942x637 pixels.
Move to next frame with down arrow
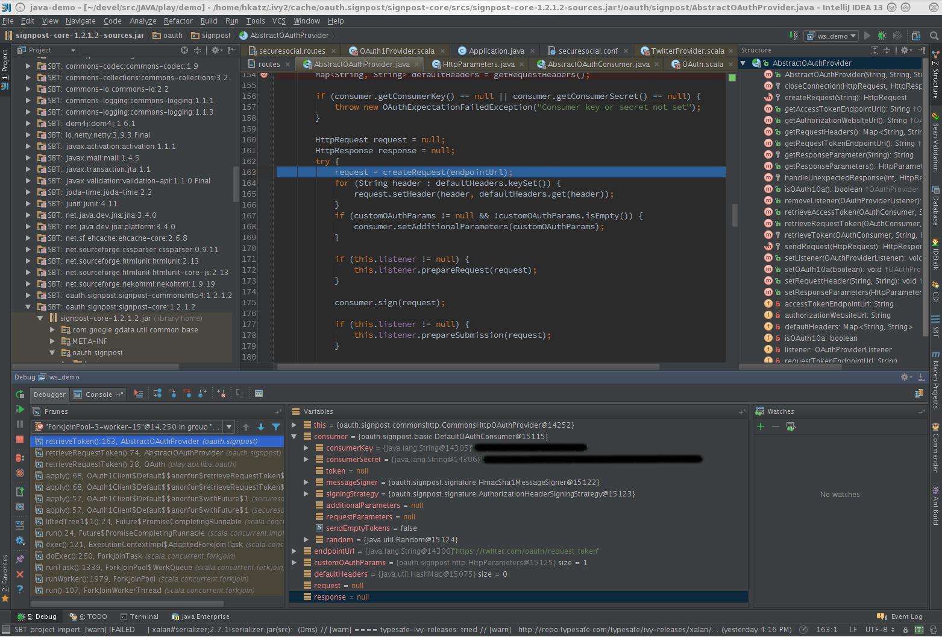pos(261,427)
